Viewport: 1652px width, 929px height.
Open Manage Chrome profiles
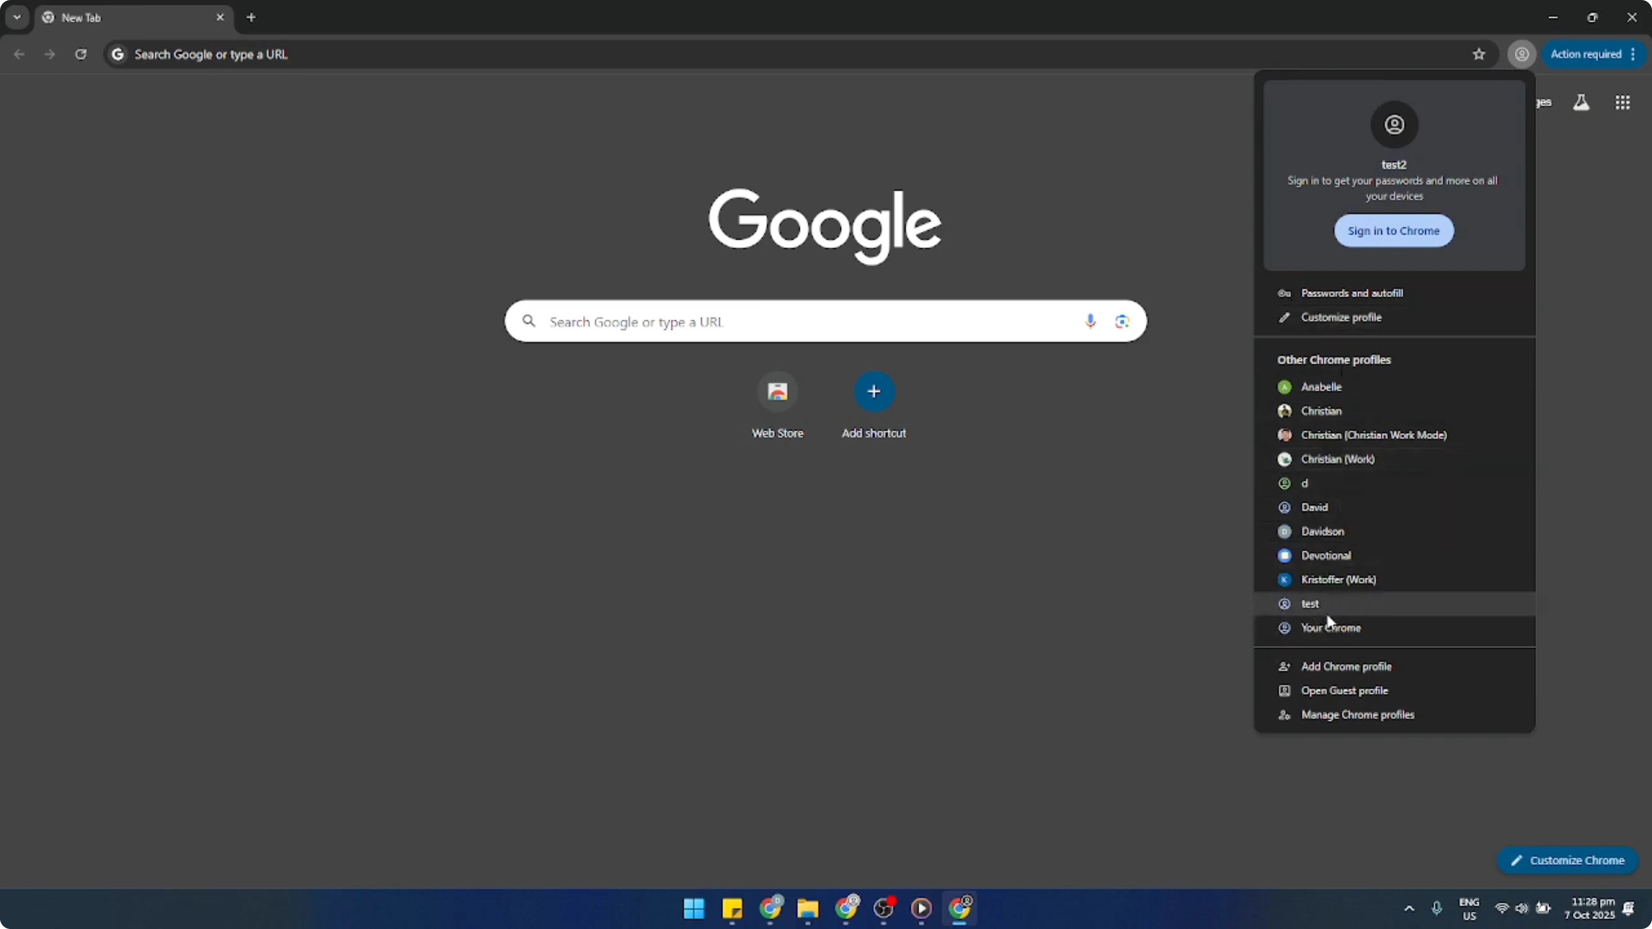pyautogui.click(x=1358, y=714)
